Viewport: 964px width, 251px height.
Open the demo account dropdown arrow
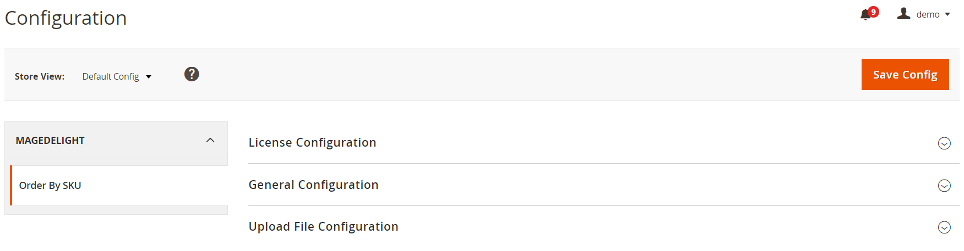click(x=947, y=15)
